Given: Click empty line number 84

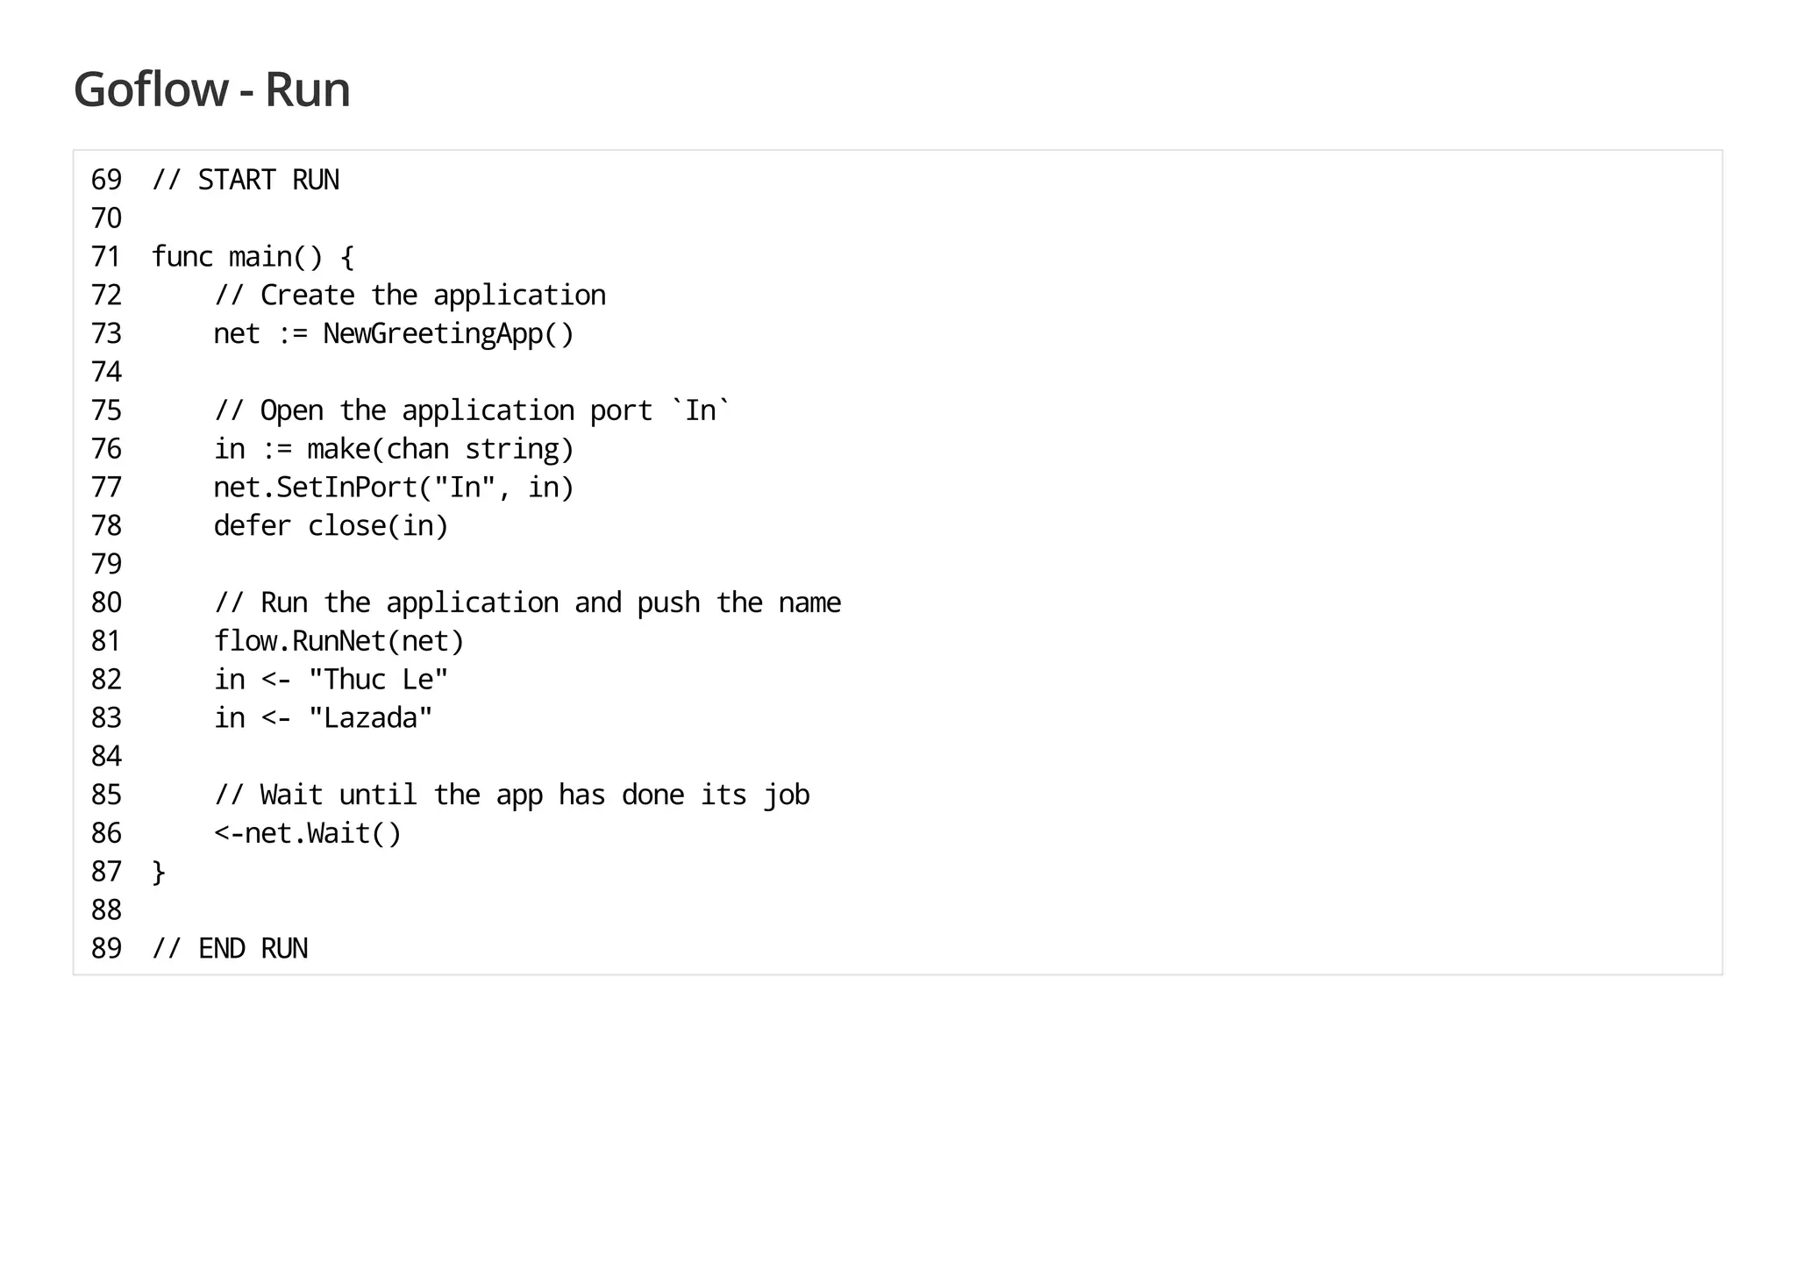Looking at the screenshot, I should 106,756.
